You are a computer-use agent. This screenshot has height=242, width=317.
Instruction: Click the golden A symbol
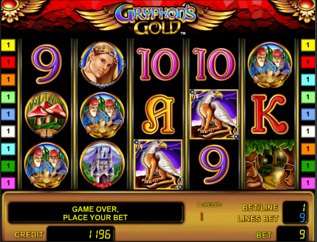pos(158,115)
